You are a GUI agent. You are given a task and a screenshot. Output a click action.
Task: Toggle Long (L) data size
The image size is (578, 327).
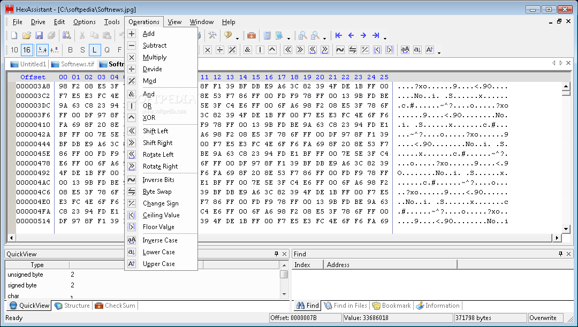(95, 50)
